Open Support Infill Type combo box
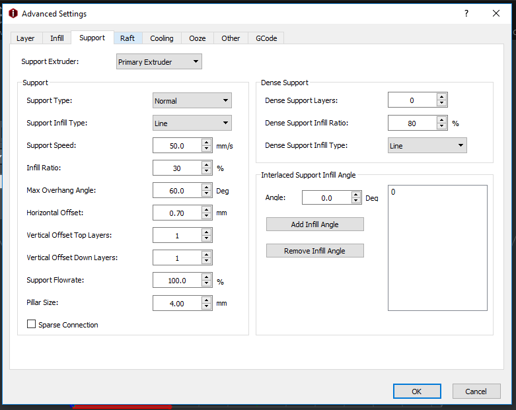 pyautogui.click(x=192, y=123)
